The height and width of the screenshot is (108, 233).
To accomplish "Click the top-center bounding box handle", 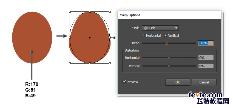I will (90, 11).
